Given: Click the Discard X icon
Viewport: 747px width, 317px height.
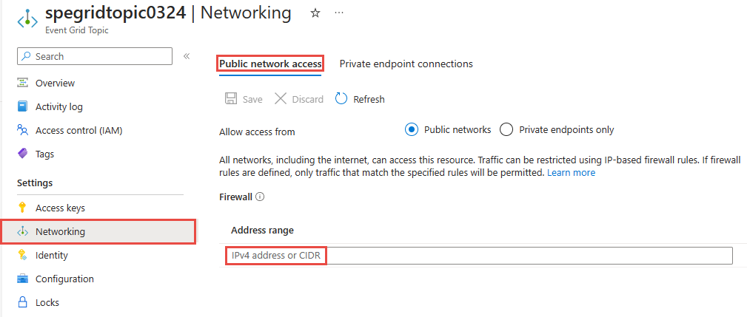Looking at the screenshot, I should (281, 99).
